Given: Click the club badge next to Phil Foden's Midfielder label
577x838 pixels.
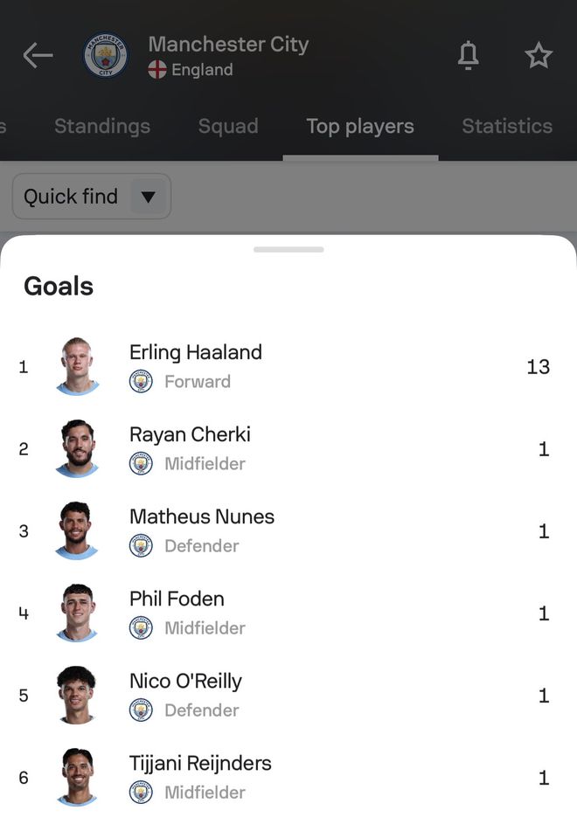Looking at the screenshot, I should click(141, 627).
